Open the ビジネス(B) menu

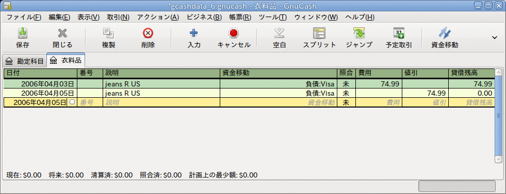click(204, 17)
